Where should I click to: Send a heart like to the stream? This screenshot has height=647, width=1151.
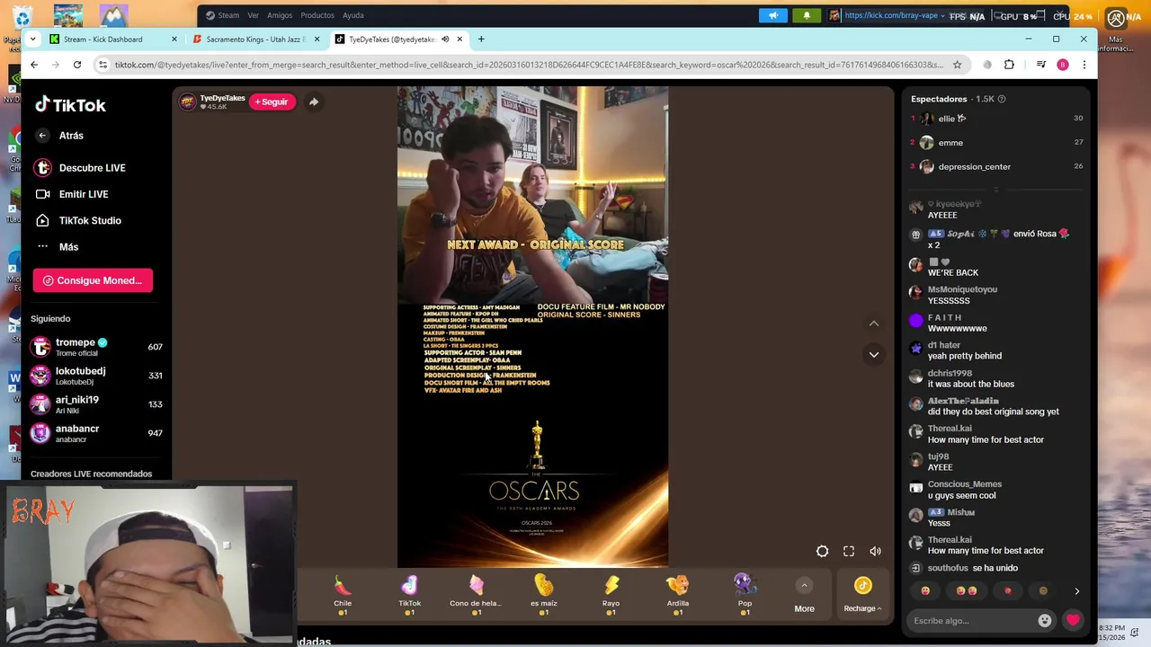coord(1073,621)
